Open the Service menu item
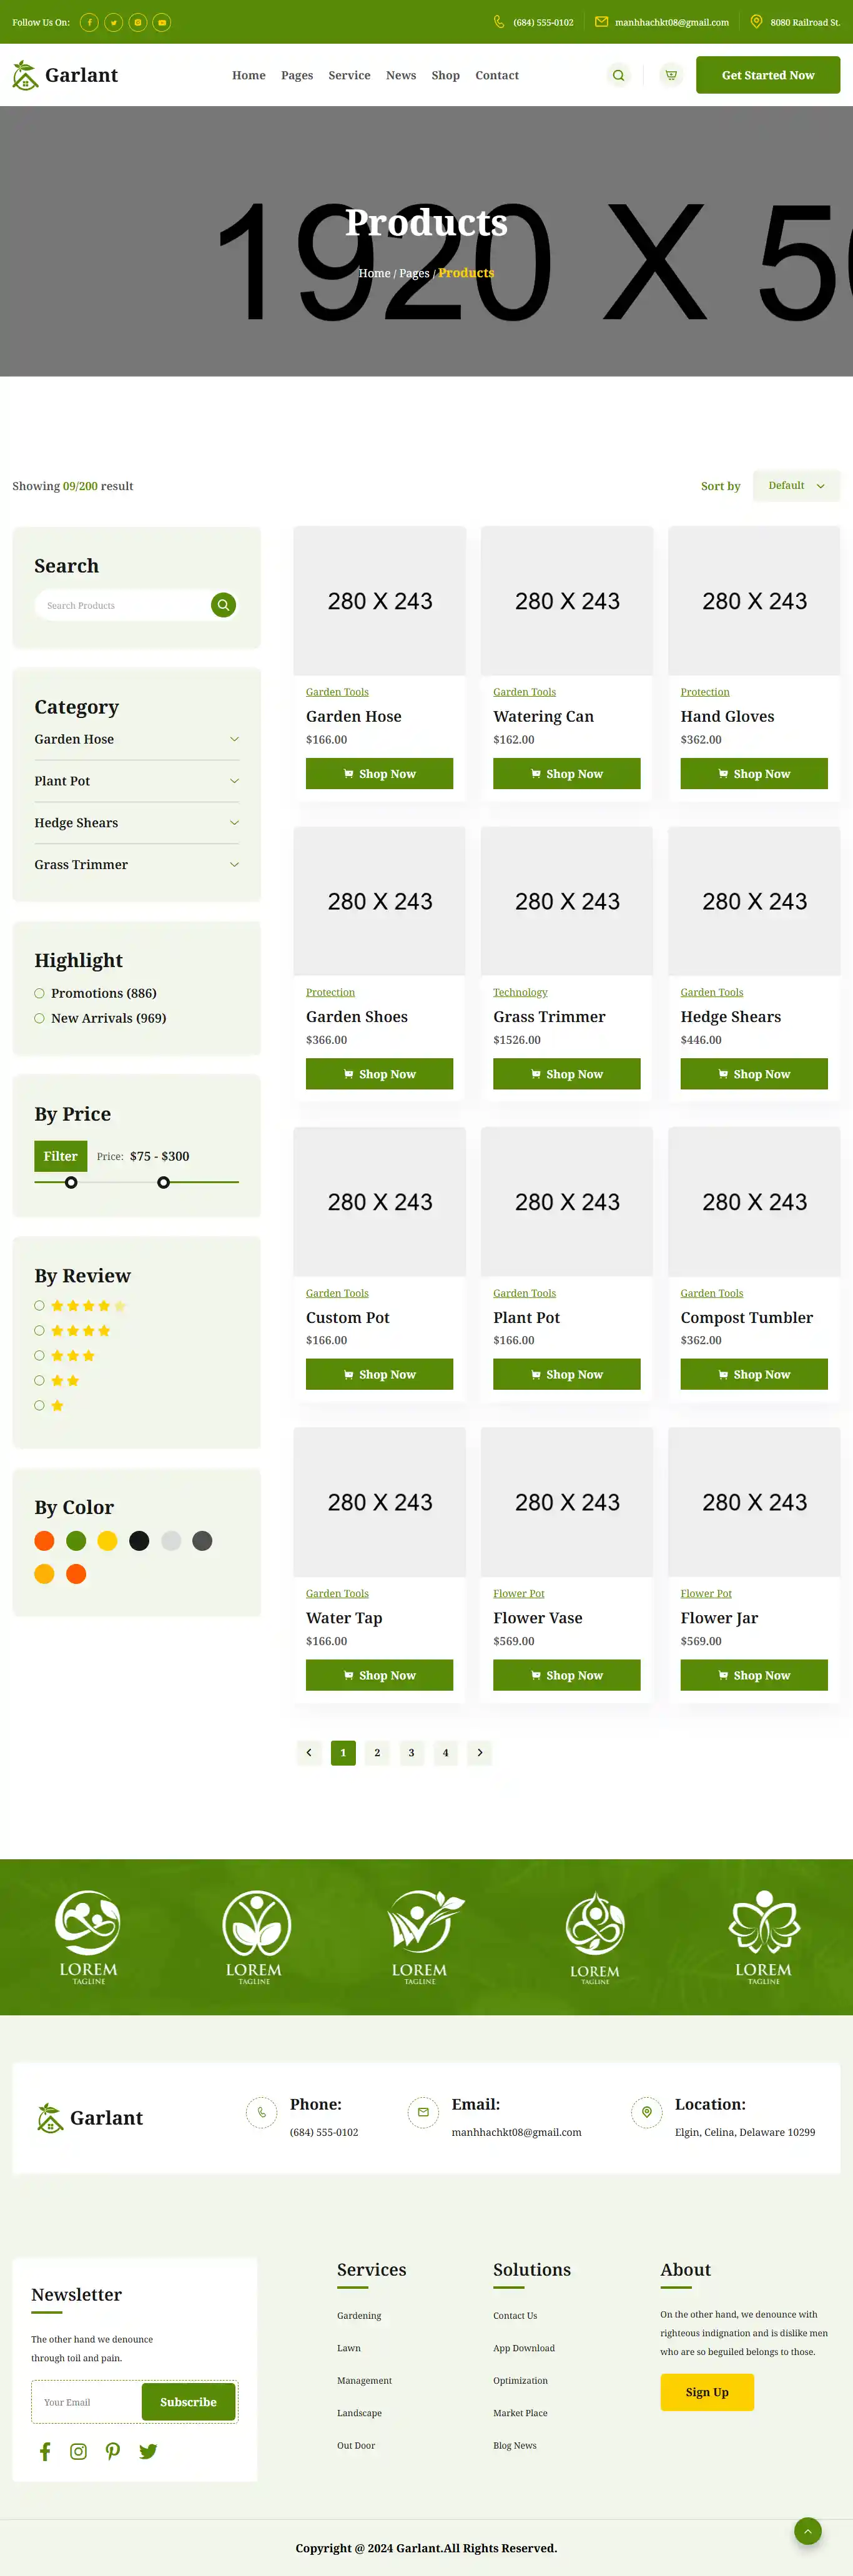Image resolution: width=853 pixels, height=2576 pixels. [349, 75]
